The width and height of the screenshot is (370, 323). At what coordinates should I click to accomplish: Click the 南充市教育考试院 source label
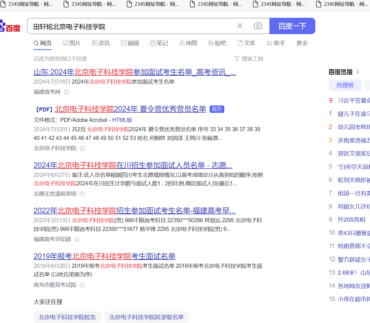pos(55,285)
